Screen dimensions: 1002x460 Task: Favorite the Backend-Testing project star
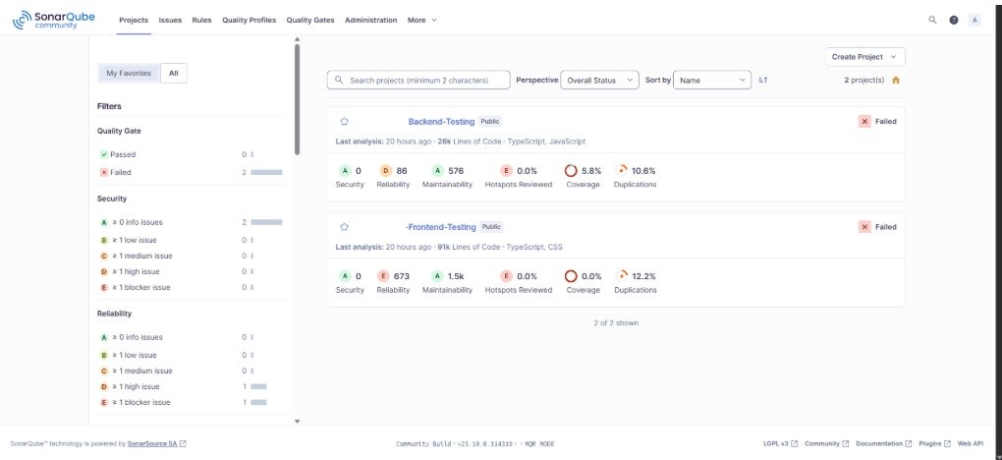(345, 121)
